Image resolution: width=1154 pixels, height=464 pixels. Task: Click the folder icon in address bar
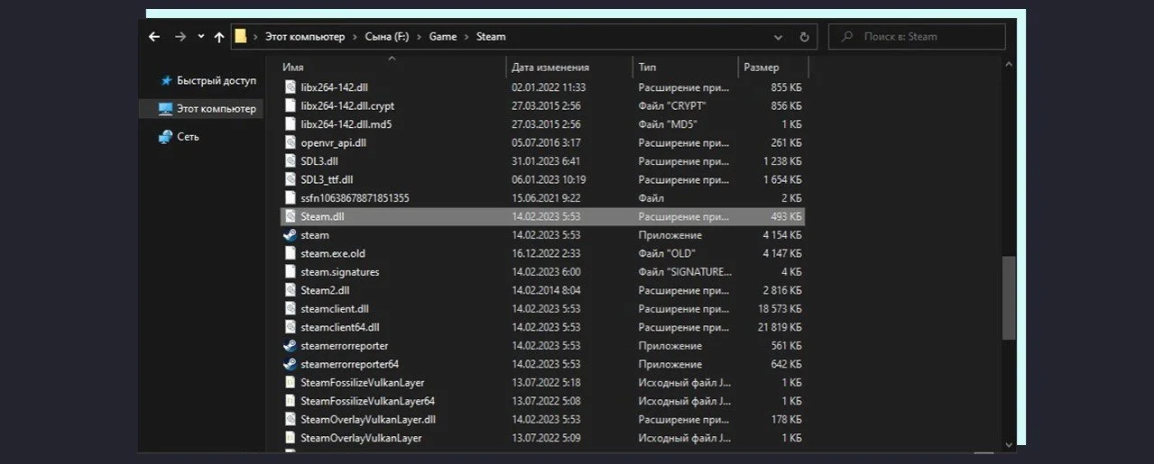[241, 36]
